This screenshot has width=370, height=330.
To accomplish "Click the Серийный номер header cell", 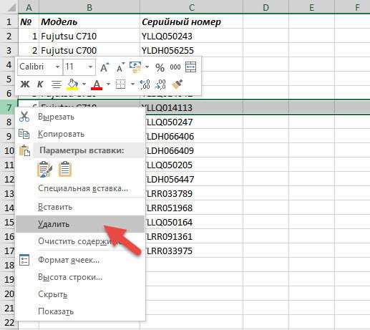I will point(191,21).
